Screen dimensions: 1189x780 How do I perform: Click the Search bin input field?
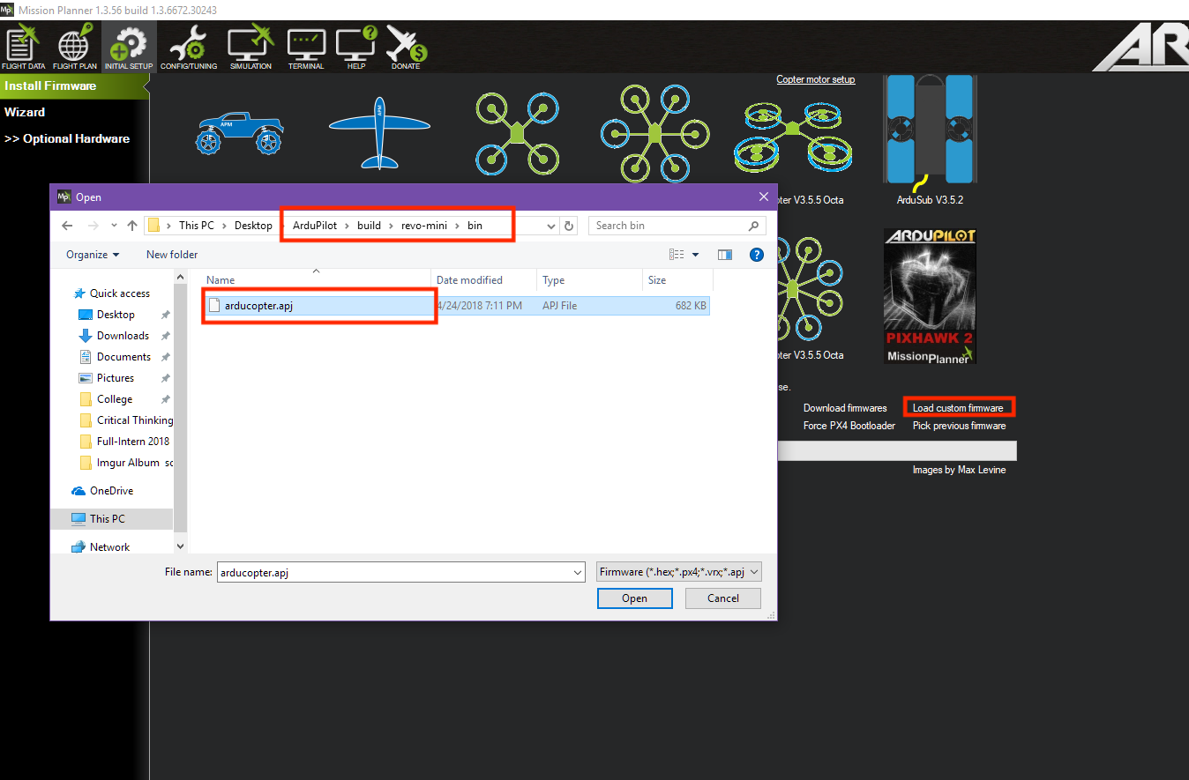[x=669, y=226]
